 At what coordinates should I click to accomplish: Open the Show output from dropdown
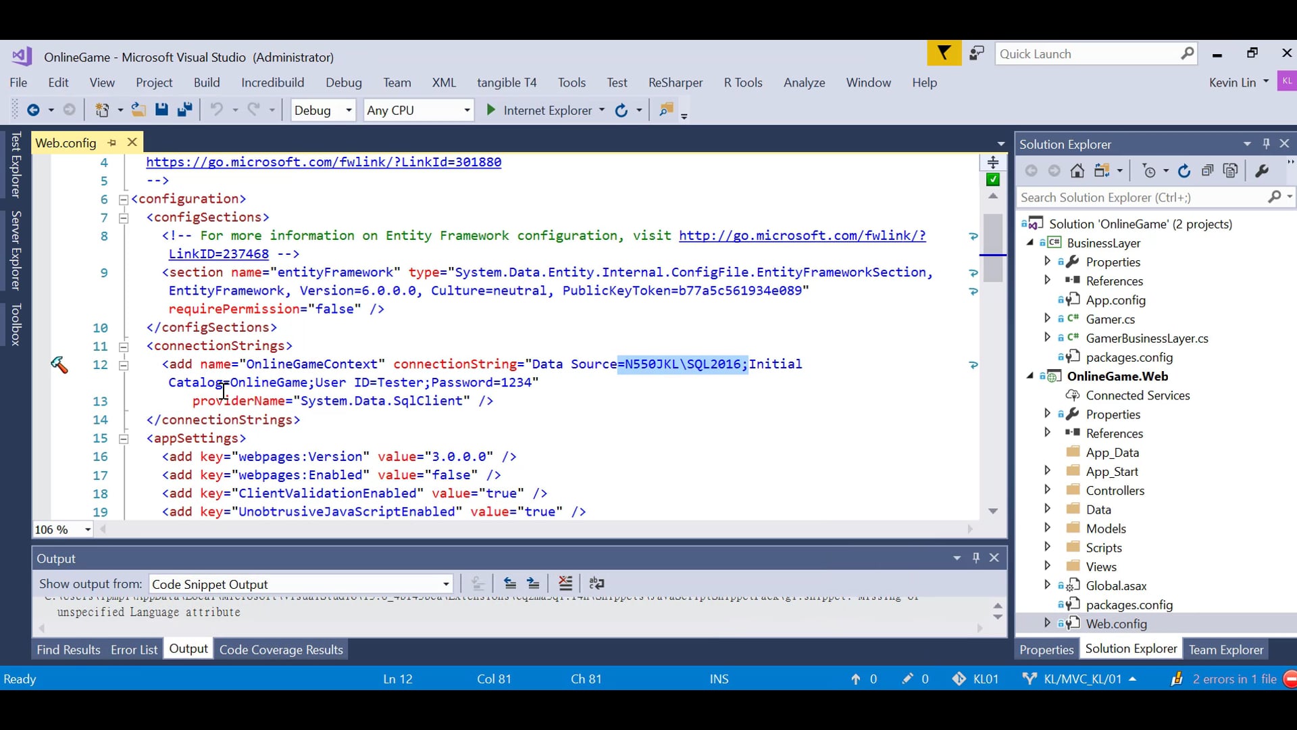tap(445, 583)
